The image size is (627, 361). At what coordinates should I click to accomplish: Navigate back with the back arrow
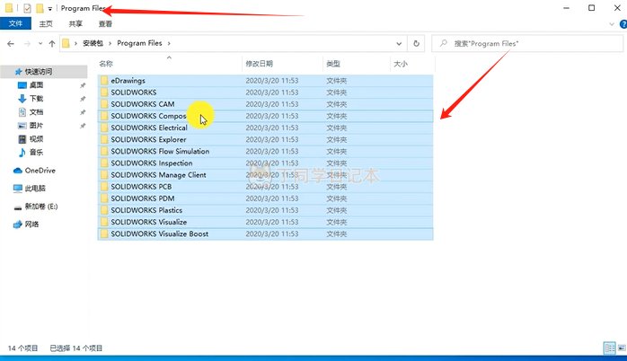pos(11,43)
